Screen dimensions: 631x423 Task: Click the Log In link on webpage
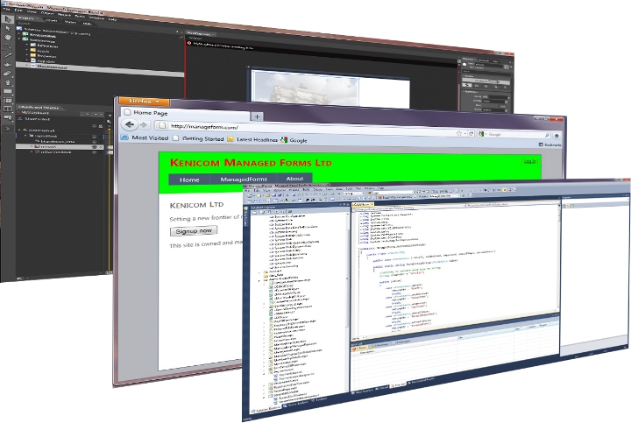pos(529,161)
